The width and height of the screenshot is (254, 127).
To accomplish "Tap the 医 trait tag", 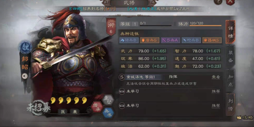I will (63, 112).
